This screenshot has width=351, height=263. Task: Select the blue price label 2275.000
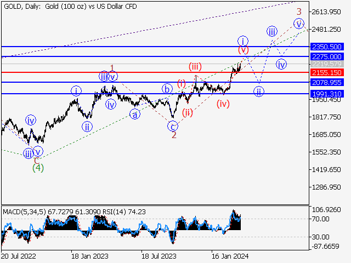(x=327, y=56)
